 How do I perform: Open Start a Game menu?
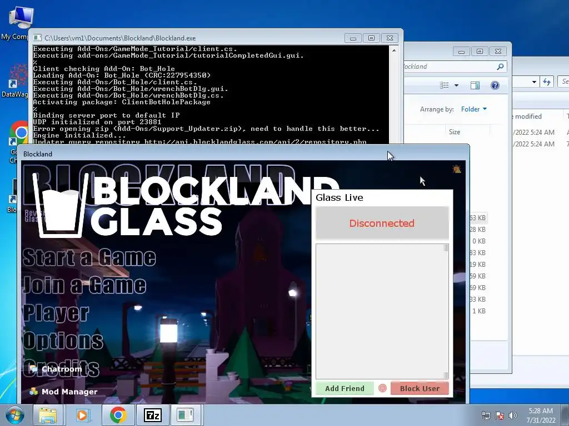[89, 257]
